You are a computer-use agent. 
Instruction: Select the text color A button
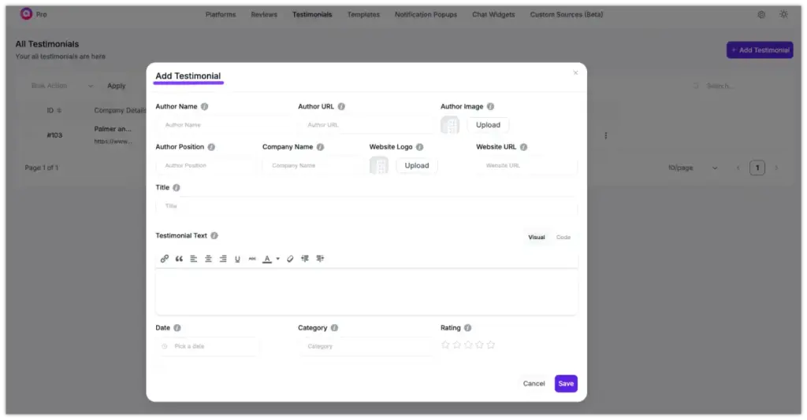click(x=267, y=259)
